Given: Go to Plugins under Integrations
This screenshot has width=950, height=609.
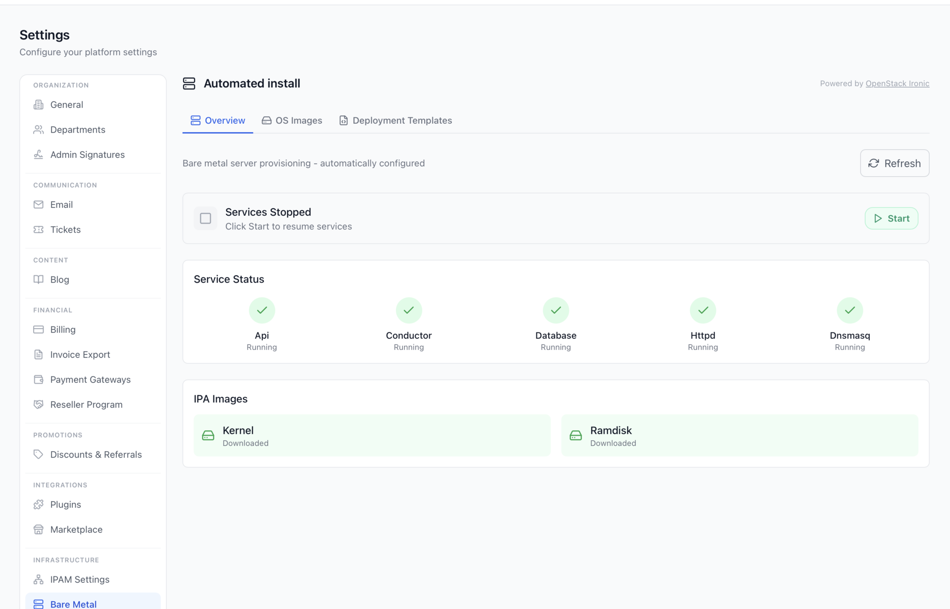Looking at the screenshot, I should pos(93,504).
